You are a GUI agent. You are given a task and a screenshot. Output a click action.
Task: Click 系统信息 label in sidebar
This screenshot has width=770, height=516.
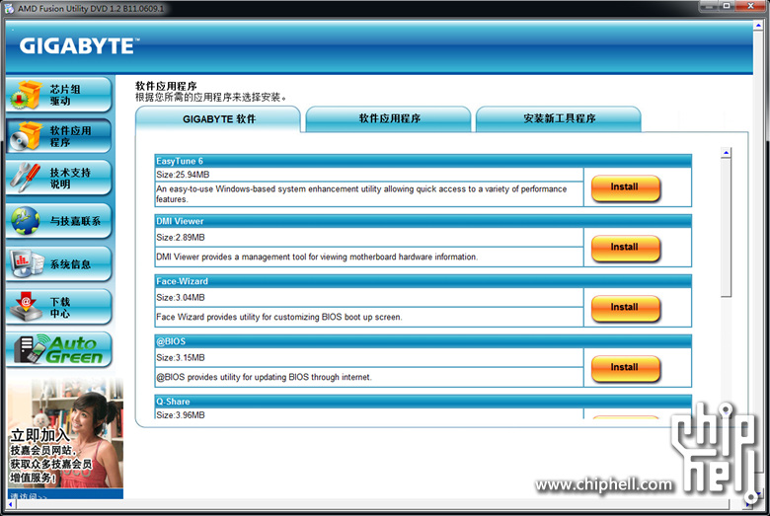(x=70, y=264)
